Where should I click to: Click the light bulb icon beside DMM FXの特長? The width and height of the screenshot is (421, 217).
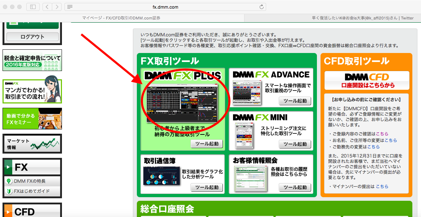pos(9,181)
